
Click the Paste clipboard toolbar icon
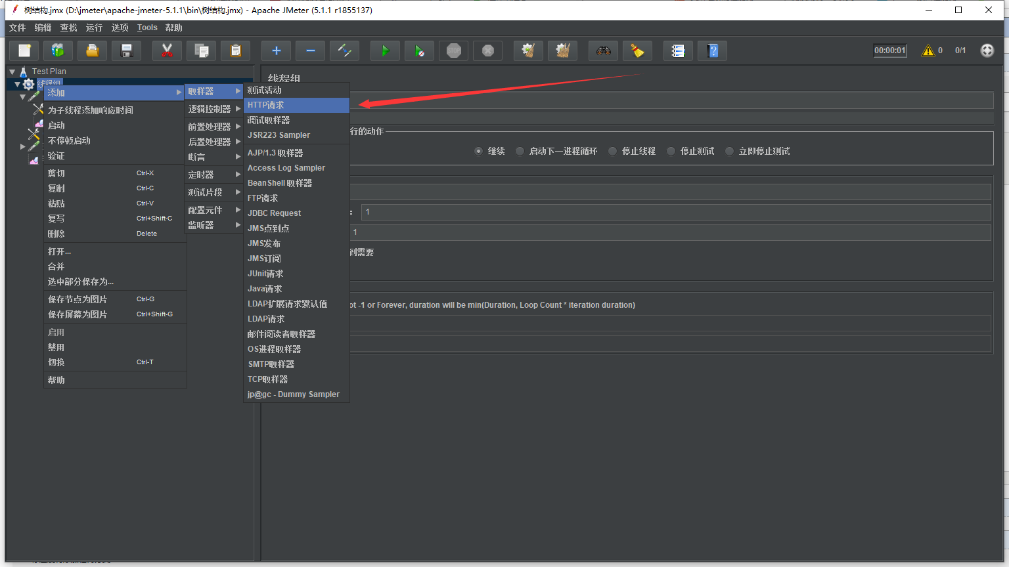click(x=235, y=51)
